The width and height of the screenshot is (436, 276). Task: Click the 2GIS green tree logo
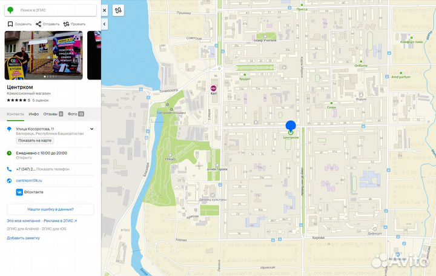point(10,10)
